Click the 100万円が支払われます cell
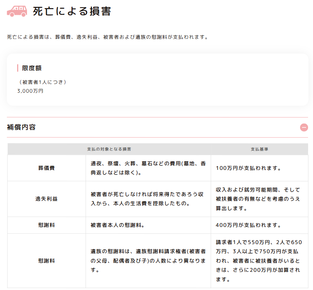Image resolution: width=313 pixels, height=290 pixels. pos(248,168)
